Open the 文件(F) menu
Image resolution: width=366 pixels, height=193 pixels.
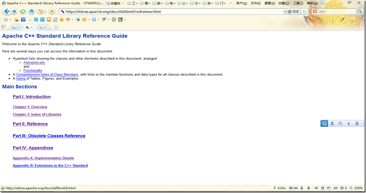(255, 3)
